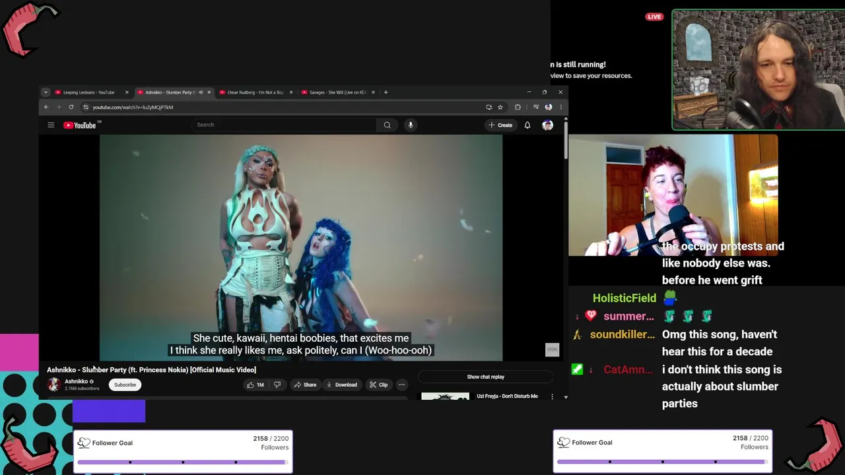This screenshot has height=475, width=845.
Task: Open browser extensions puzzle icon
Action: tap(518, 107)
